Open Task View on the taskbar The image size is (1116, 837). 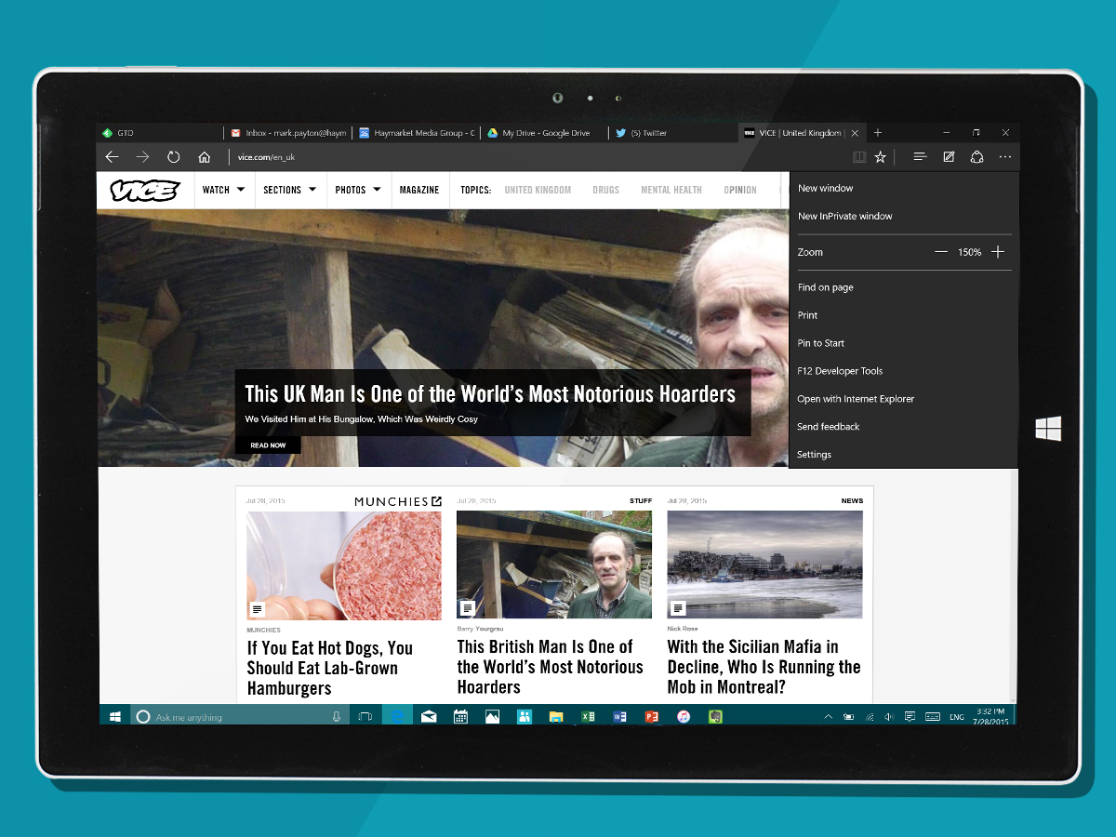pyautogui.click(x=365, y=717)
